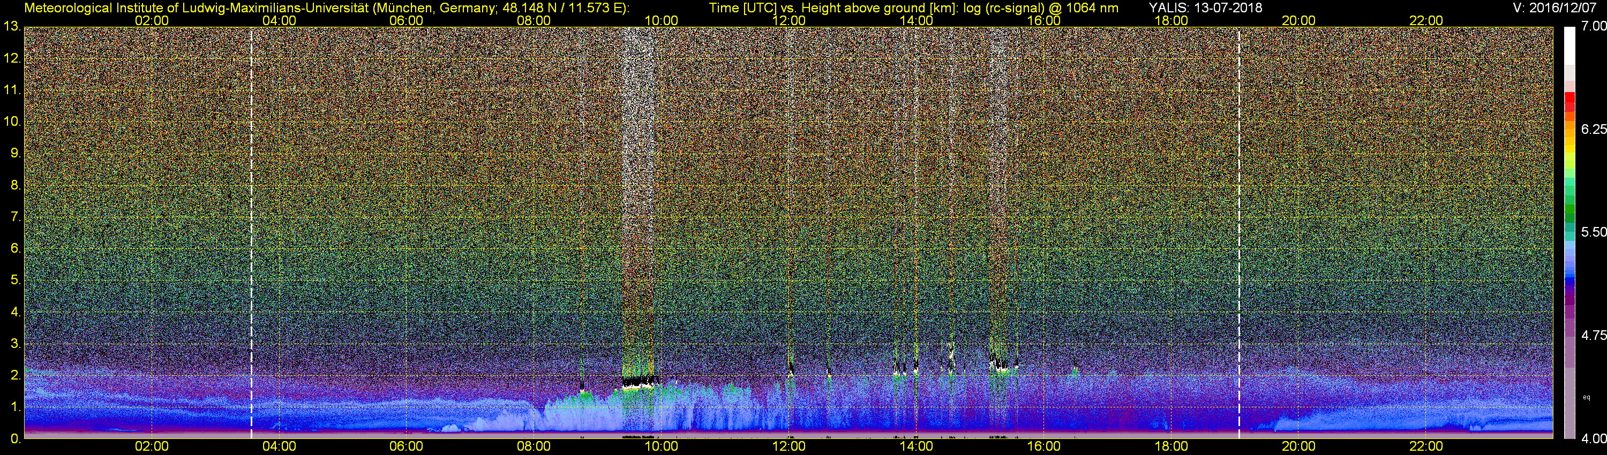Click the 08:00 label on the bottom time axis
1607x455 pixels.
point(534,447)
